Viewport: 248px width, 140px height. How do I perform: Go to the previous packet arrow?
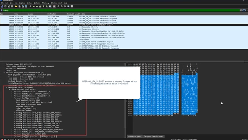[x=34, y=6]
